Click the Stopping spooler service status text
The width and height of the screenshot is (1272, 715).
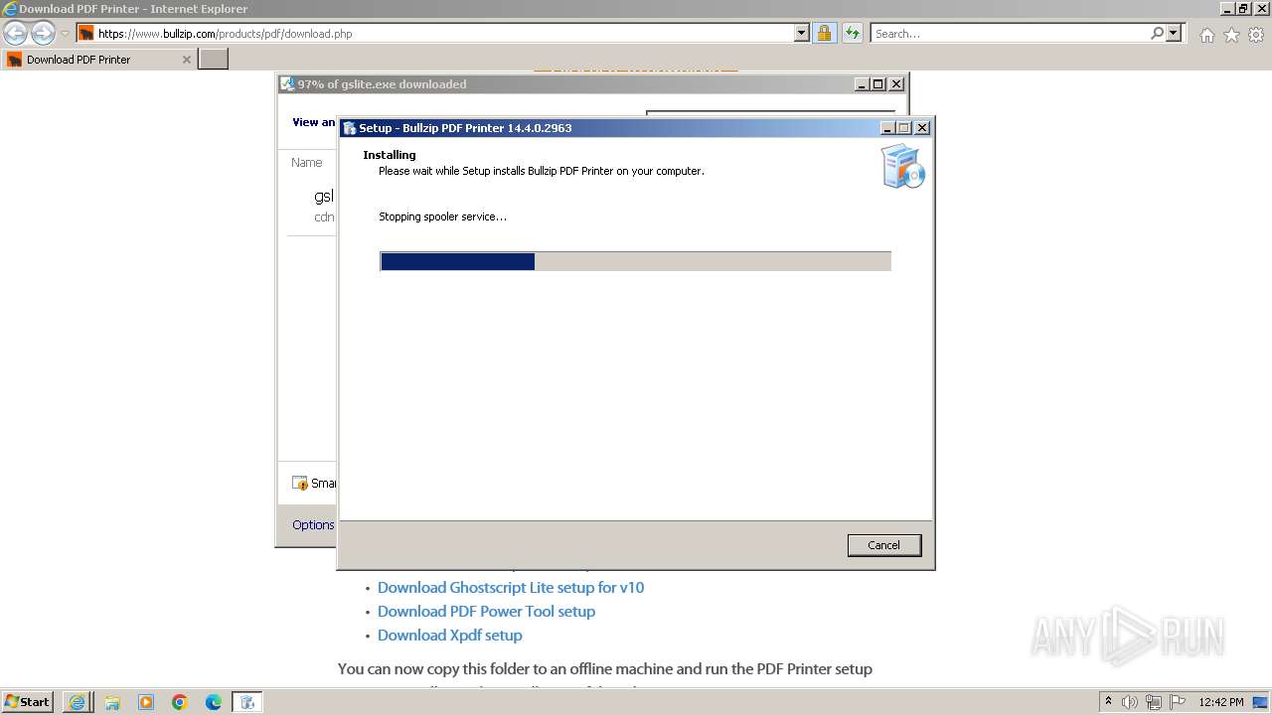pos(443,216)
